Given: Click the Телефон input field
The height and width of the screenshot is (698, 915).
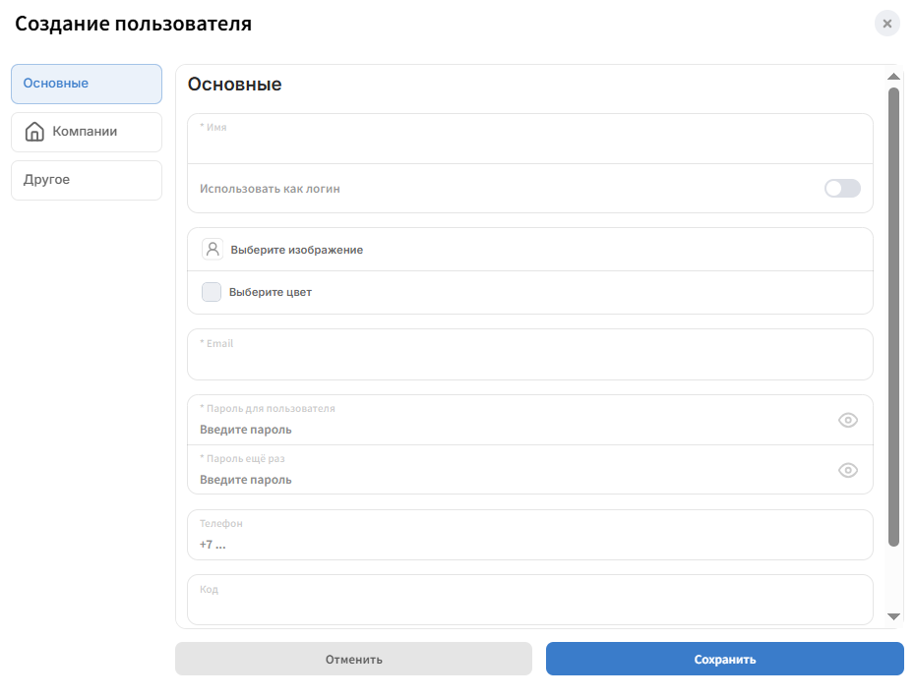Looking at the screenshot, I should pyautogui.click(x=530, y=536).
